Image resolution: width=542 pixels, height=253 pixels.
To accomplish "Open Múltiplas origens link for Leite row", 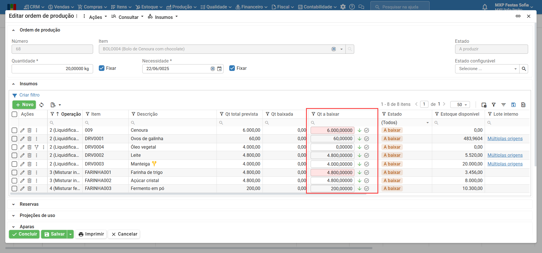I will tap(505, 155).
